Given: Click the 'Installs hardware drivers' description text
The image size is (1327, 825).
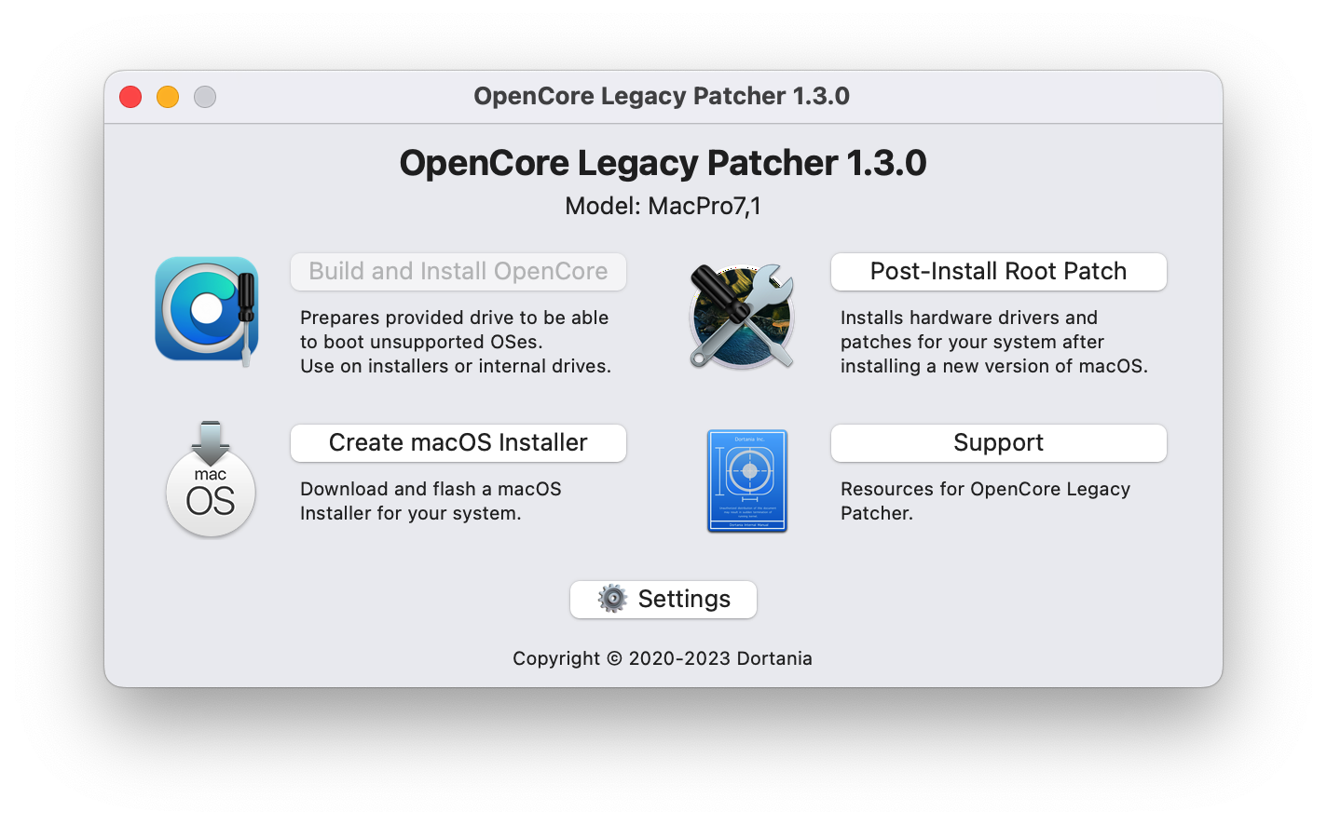Looking at the screenshot, I should tap(994, 342).
